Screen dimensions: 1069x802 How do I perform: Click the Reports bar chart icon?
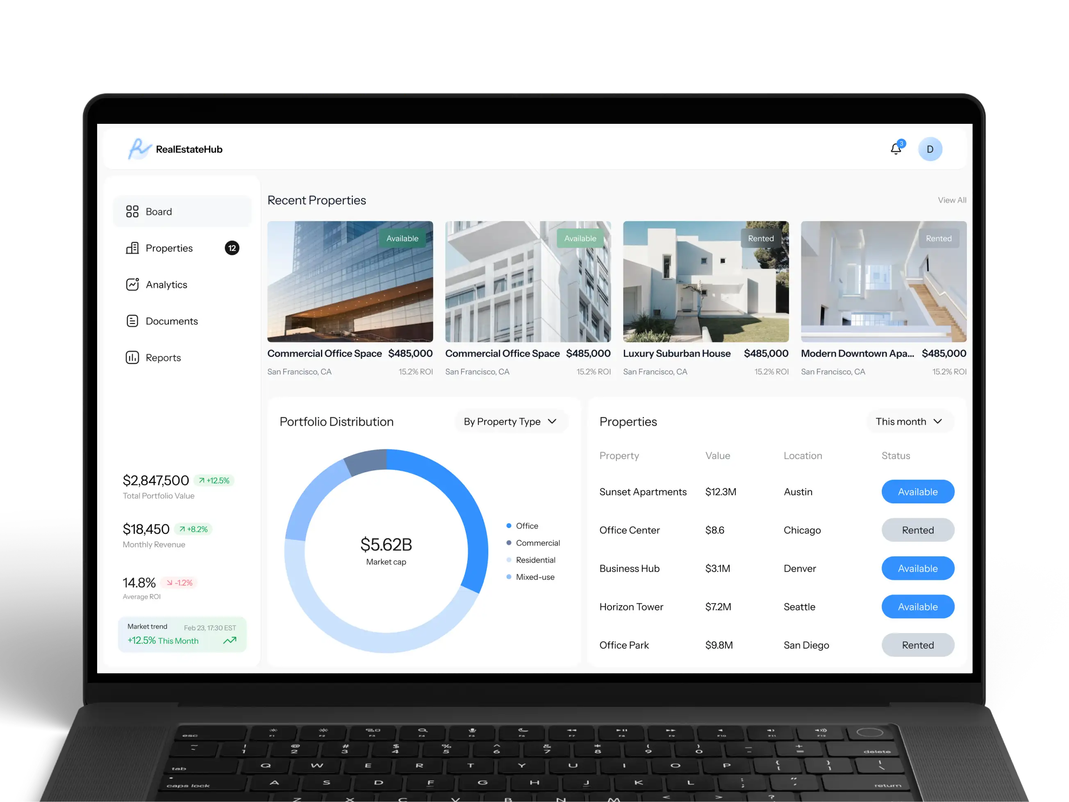[132, 358]
